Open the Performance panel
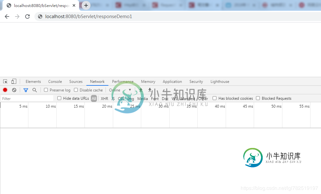Viewport: 321px width, 194px height. pyautogui.click(x=123, y=82)
